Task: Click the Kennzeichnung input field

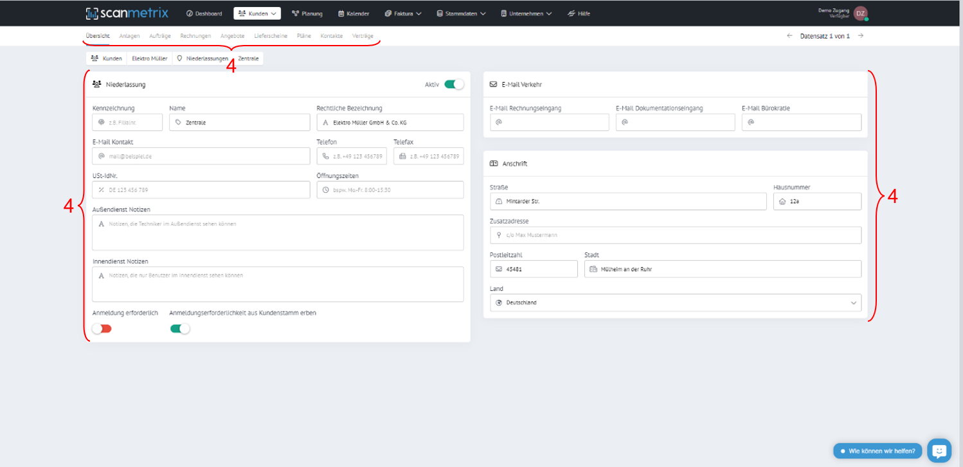Action: [127, 122]
